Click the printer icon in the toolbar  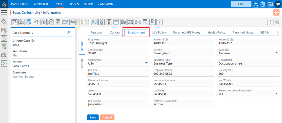click(x=72, y=22)
